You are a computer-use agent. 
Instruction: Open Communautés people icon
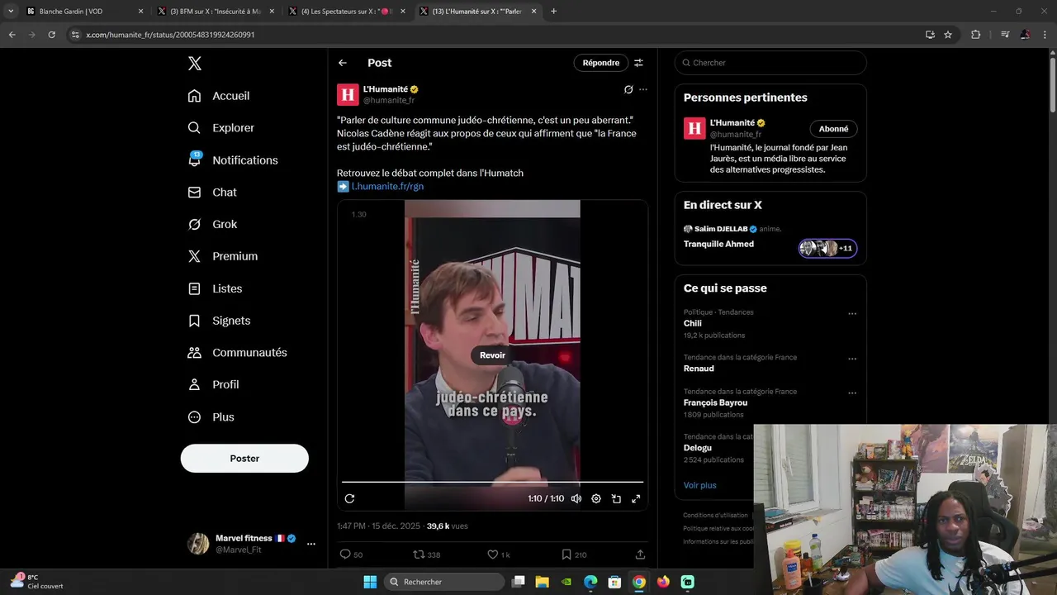(x=194, y=353)
